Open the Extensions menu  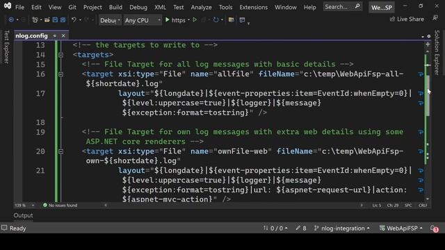[253, 7]
